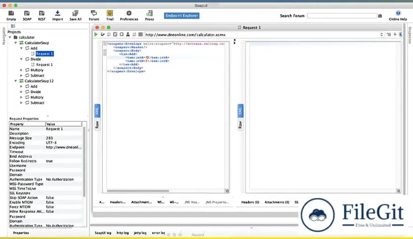Toggle the Navigator side tab
Image resolution: width=413 pixels, height=239 pixels.
[x=3, y=36]
